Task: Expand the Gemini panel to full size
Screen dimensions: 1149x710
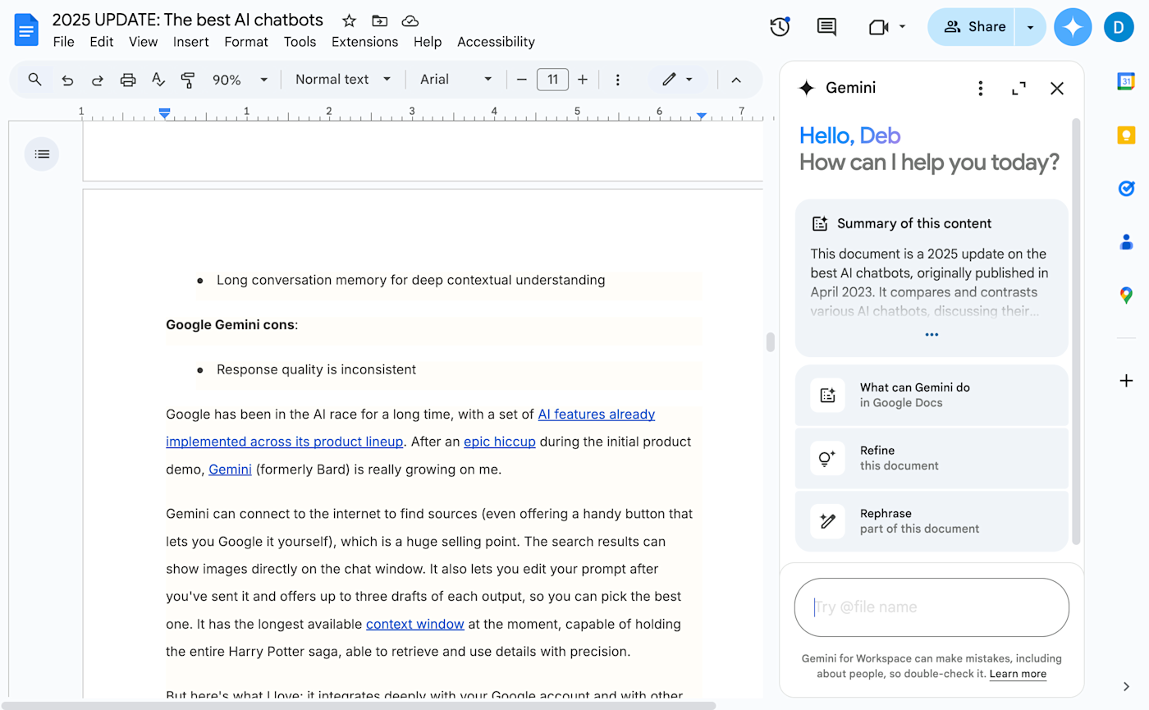Action: (1019, 89)
